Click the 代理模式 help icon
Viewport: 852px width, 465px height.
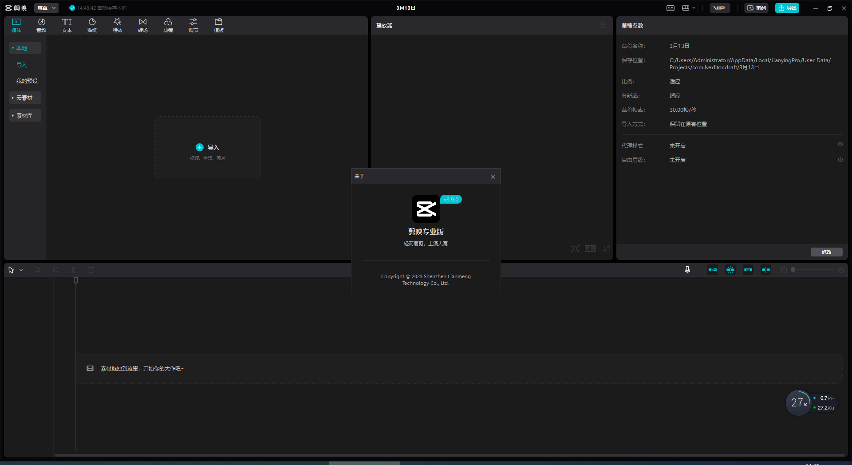point(840,145)
